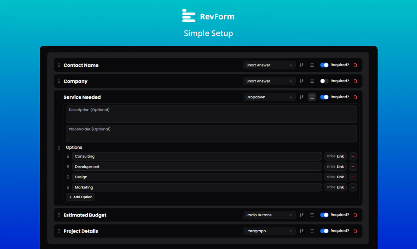Click the Placeholder (Optional) field
The image size is (417, 249).
click(211, 134)
